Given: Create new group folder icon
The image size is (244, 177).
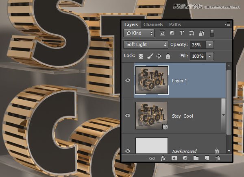Looking at the screenshot, I should coord(196,158).
